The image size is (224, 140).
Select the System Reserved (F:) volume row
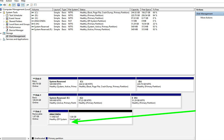(94, 29)
